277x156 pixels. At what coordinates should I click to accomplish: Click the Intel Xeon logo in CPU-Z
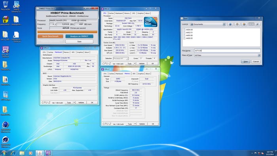point(150,22)
